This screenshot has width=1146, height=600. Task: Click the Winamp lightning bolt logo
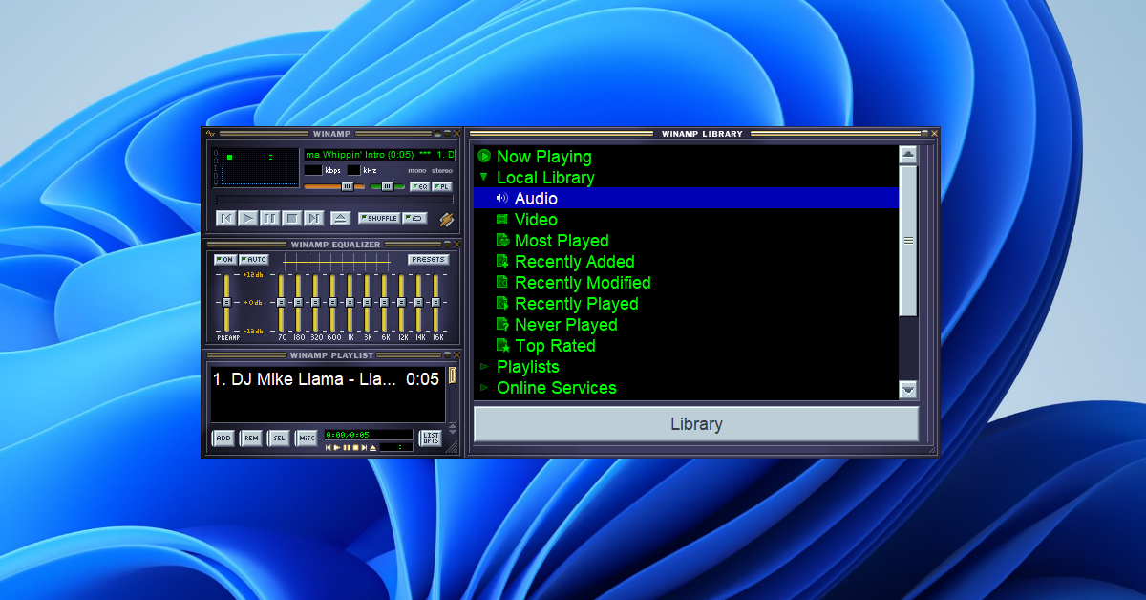tap(446, 220)
